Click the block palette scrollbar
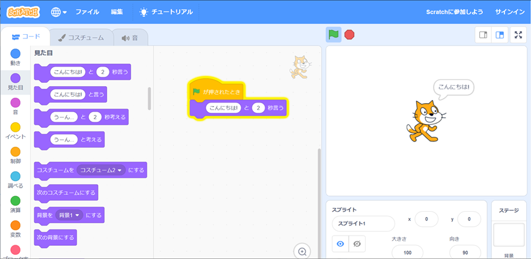Screen dimensions: 531x259 point(150,98)
